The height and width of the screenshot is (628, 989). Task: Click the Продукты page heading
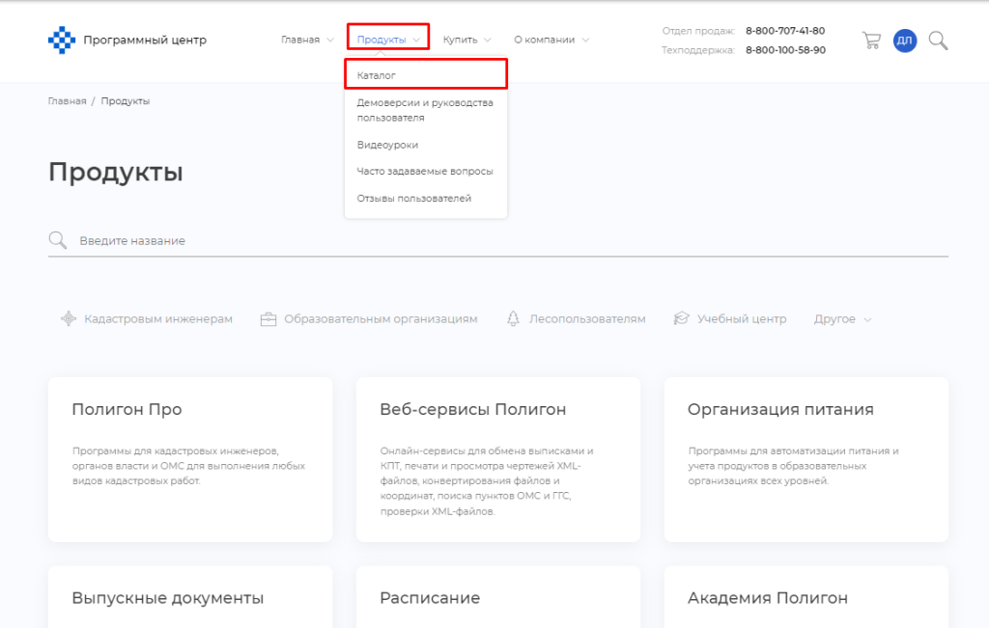(x=116, y=172)
